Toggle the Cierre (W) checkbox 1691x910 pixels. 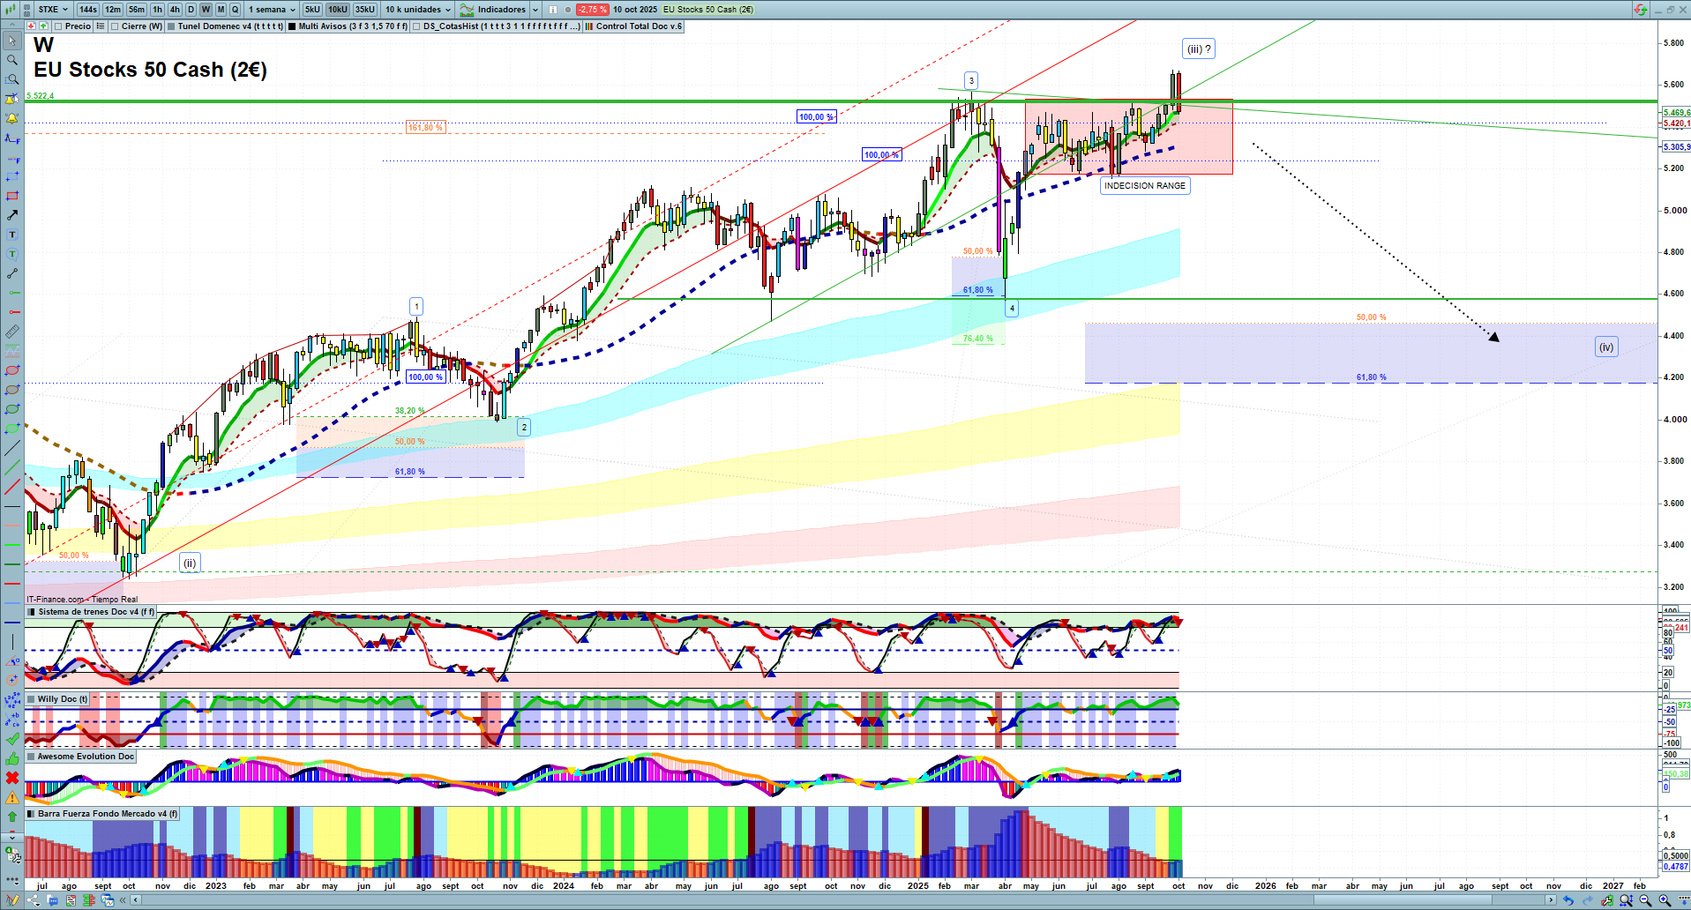pos(115,26)
